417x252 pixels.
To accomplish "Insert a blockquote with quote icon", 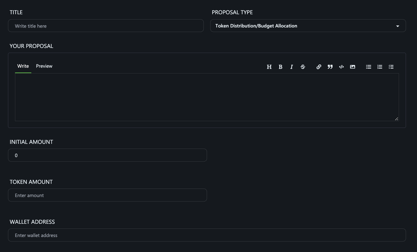I will 330,67.
